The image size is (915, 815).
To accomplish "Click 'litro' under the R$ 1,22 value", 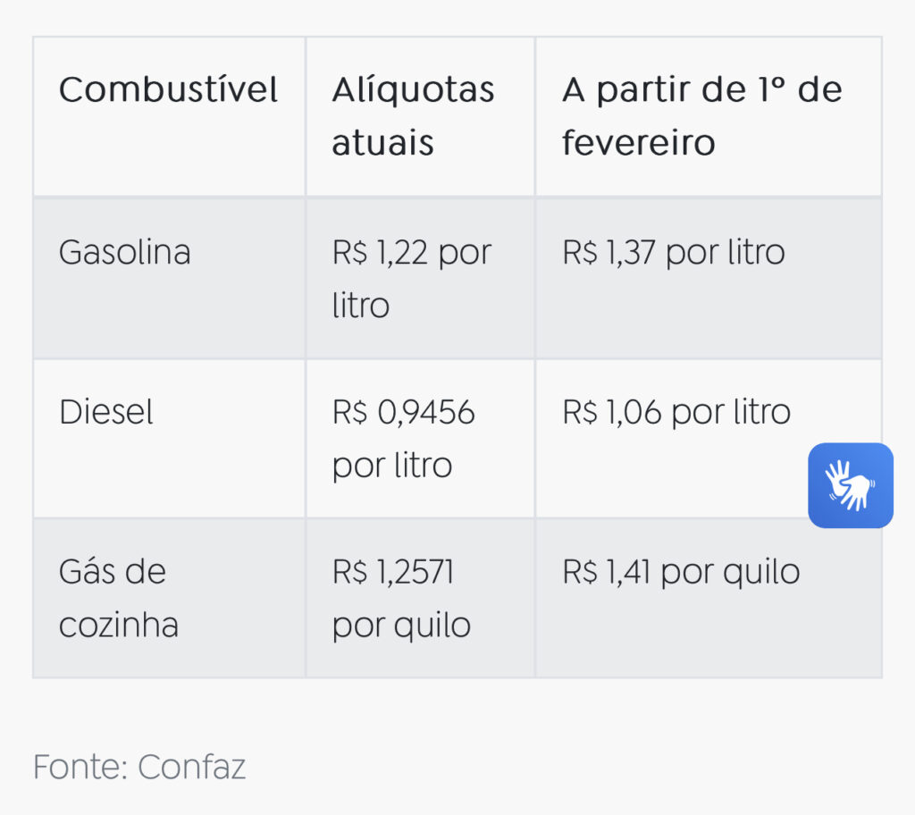I will [361, 306].
